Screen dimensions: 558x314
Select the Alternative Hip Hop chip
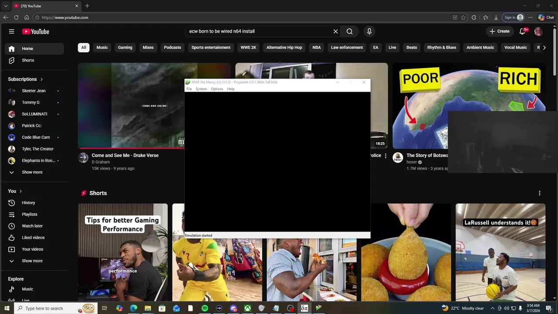pyautogui.click(x=284, y=48)
